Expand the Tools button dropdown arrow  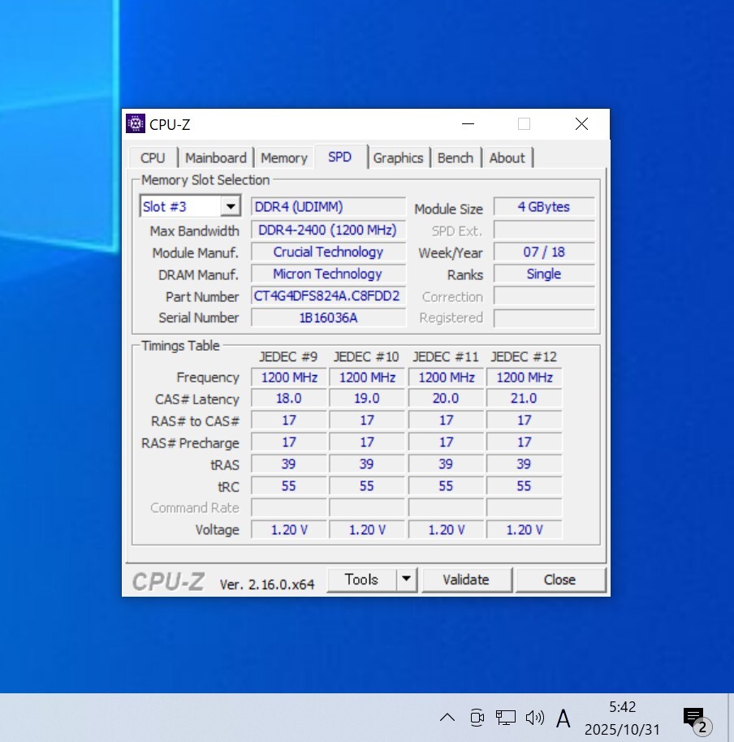(x=406, y=580)
